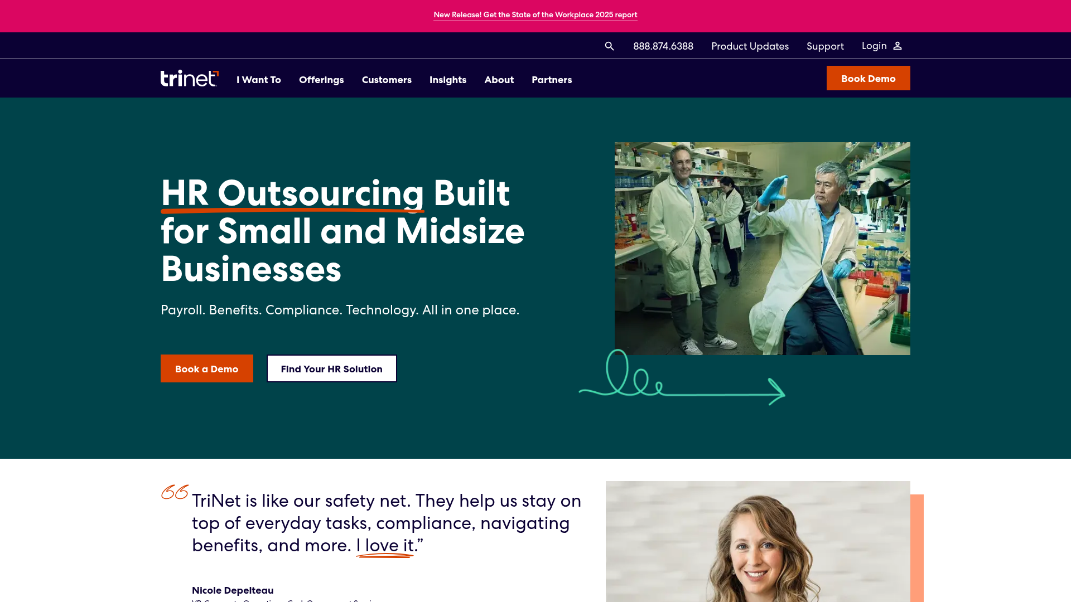Click the TriNet logo
Viewport: 1071px width, 602px height.
point(188,78)
